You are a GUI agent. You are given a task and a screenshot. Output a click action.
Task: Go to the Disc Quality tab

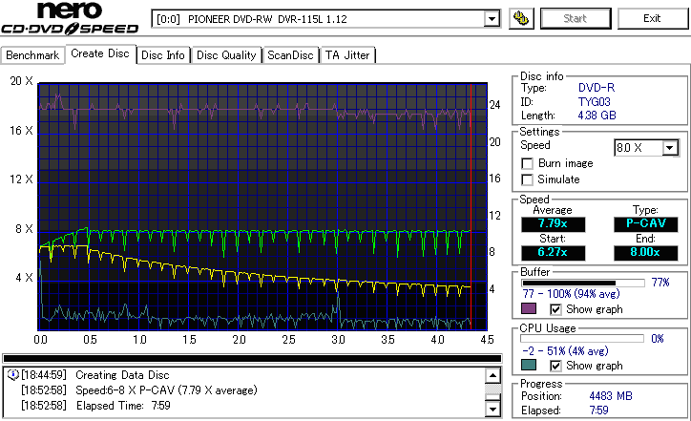pyautogui.click(x=226, y=55)
